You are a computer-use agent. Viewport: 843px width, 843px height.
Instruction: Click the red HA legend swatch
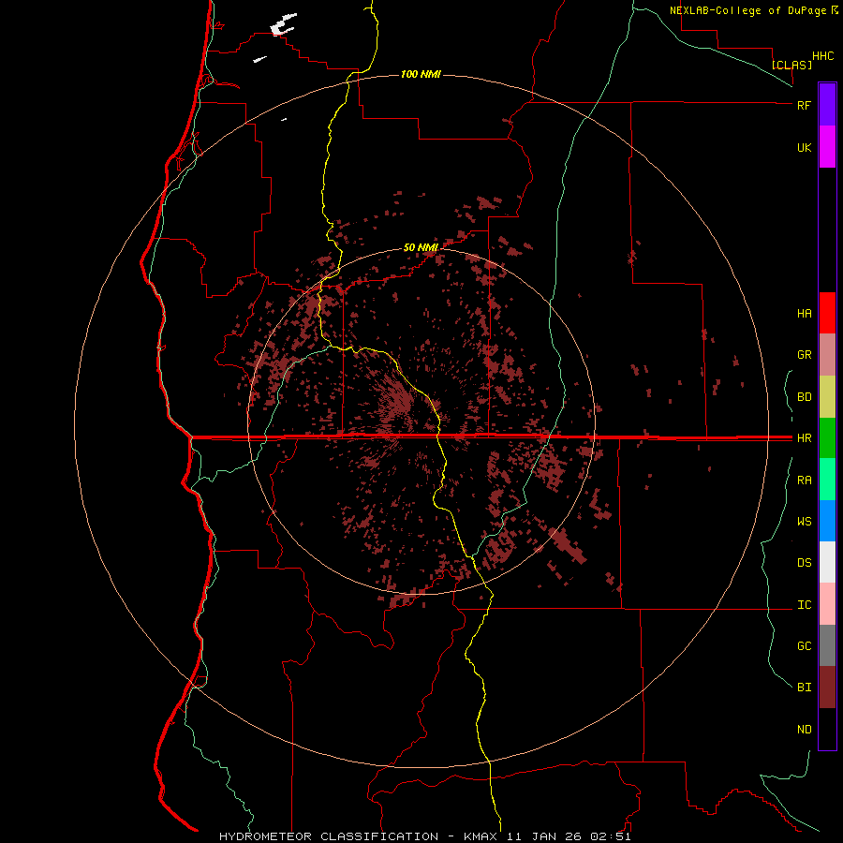point(827,313)
